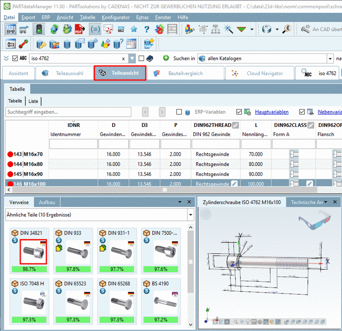This screenshot has width=342, height=331.
Task: Click the help question mark icon
Action: 146,29
